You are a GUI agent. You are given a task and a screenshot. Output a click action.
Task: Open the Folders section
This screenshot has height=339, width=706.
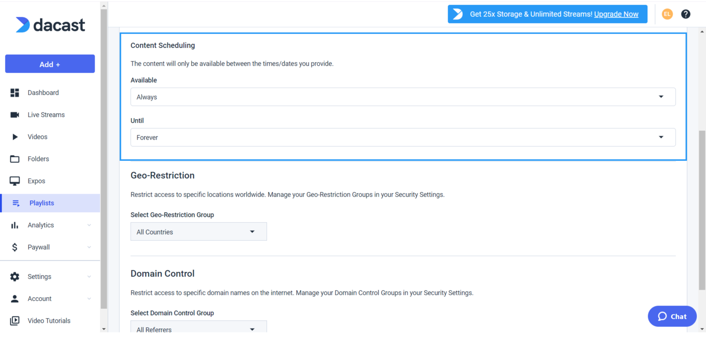click(x=38, y=159)
